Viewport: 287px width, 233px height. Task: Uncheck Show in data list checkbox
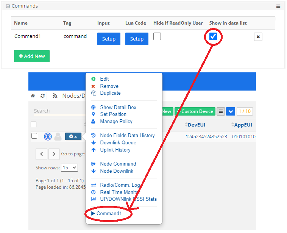click(x=213, y=36)
